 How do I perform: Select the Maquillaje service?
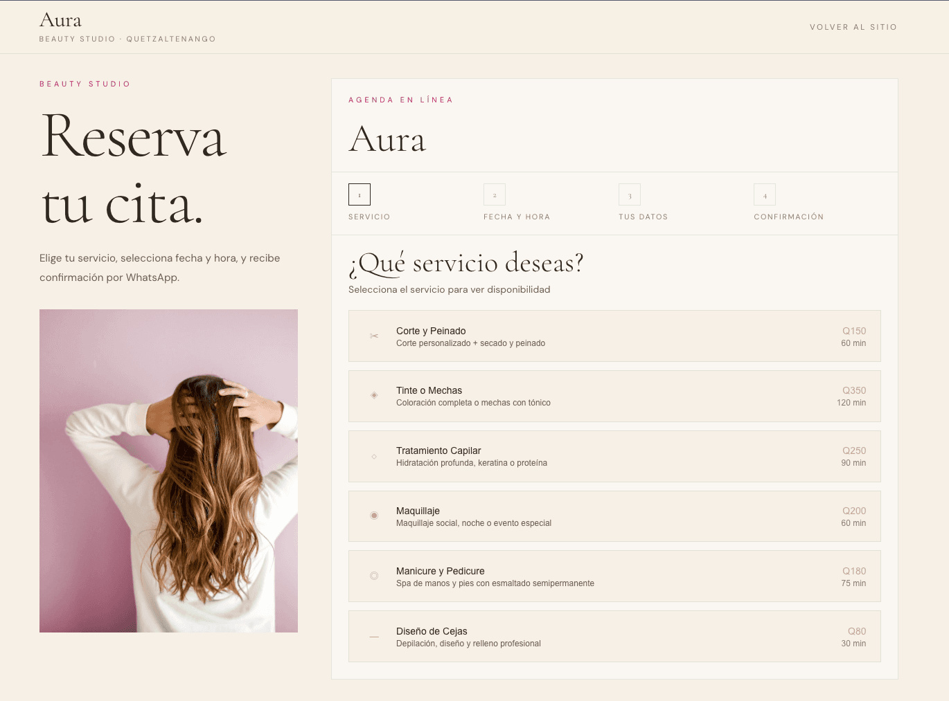(x=614, y=516)
